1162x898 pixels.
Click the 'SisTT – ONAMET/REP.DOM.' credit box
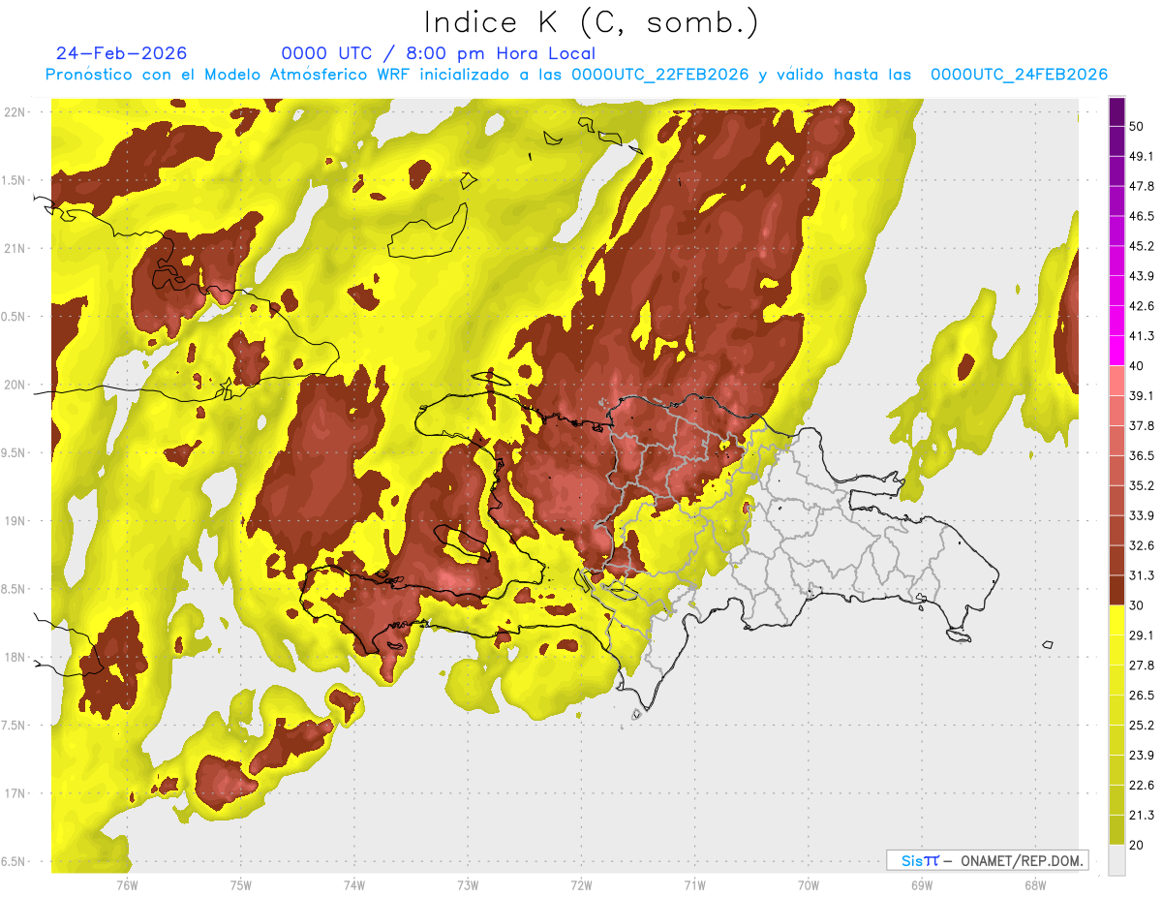pos(987,860)
